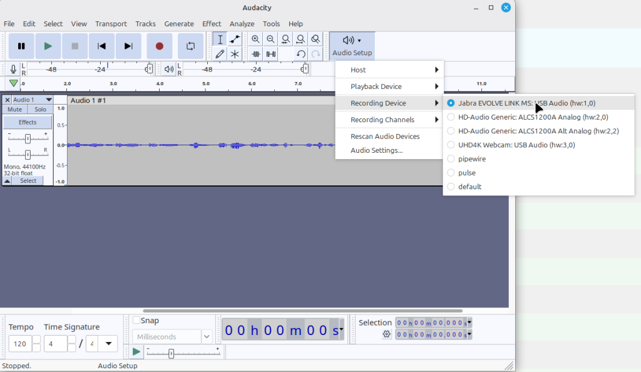Screen dimensions: 641x372
Task: Click the greyed Redo arrow icon
Action: tap(315, 54)
